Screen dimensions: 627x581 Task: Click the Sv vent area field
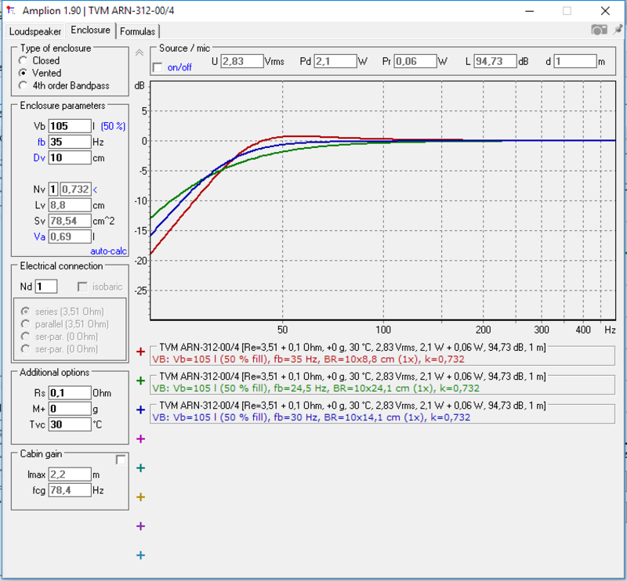click(70, 221)
